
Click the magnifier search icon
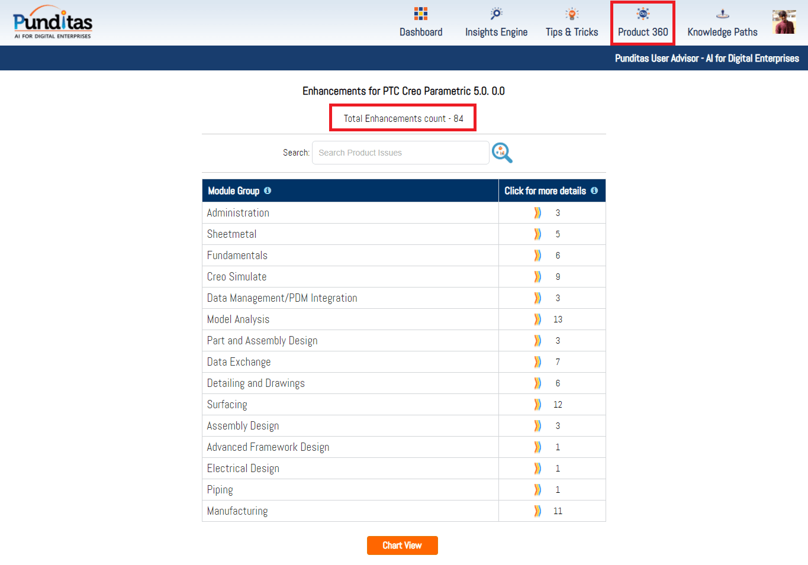502,153
